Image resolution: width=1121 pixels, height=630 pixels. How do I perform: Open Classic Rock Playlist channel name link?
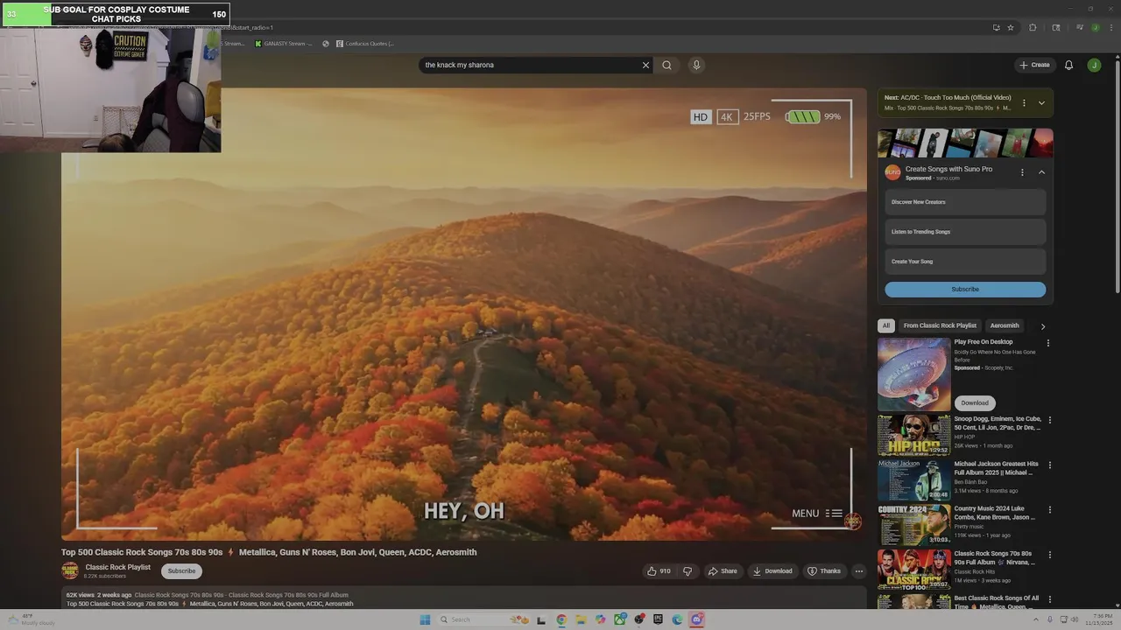pos(118,567)
